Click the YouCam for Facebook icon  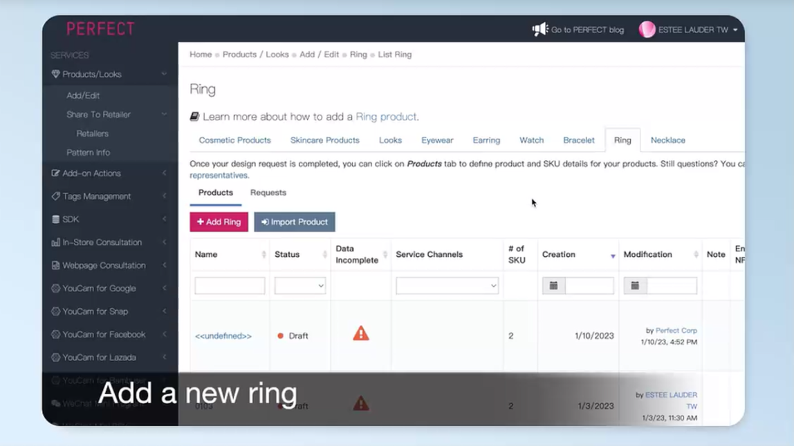pos(55,334)
